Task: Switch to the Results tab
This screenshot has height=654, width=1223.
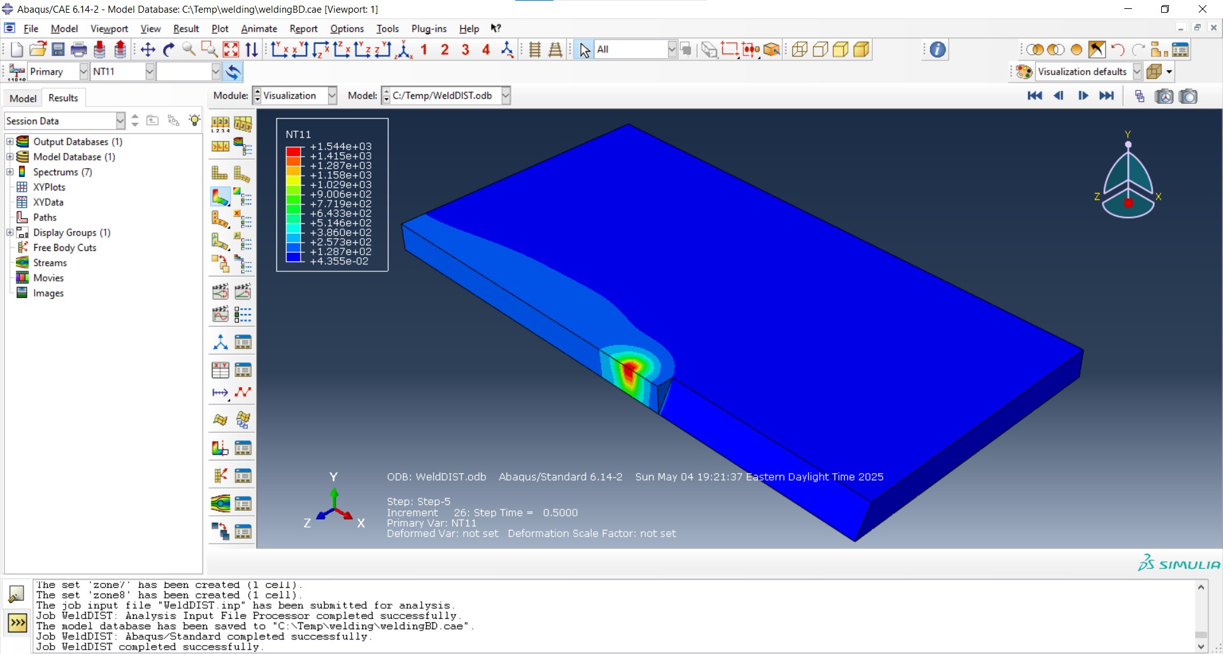Action: point(62,97)
